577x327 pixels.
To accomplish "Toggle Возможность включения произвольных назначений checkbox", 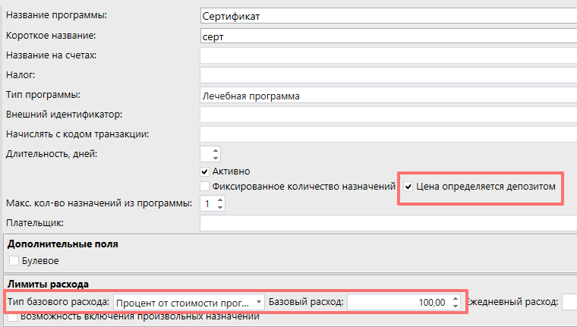I will coord(14,316).
